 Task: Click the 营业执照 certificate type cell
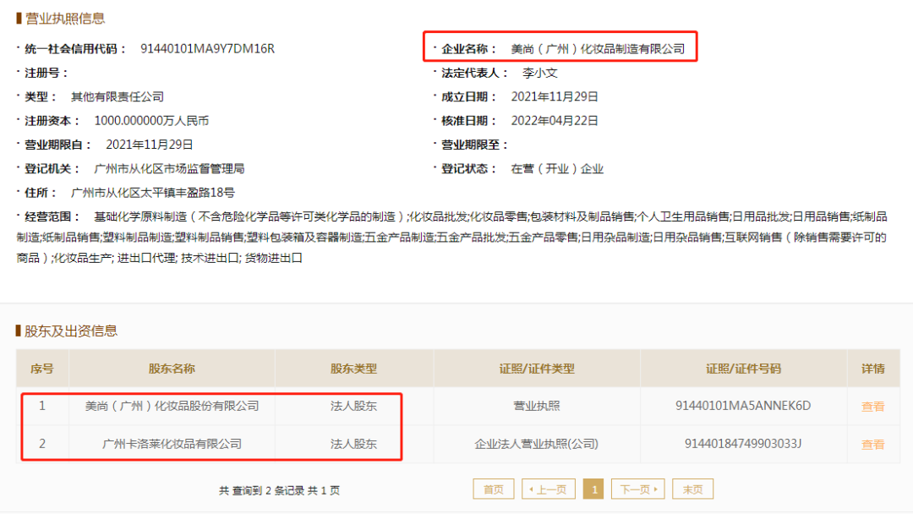(x=536, y=406)
